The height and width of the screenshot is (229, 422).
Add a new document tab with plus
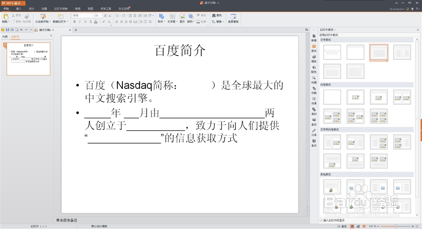pyautogui.click(x=76, y=30)
